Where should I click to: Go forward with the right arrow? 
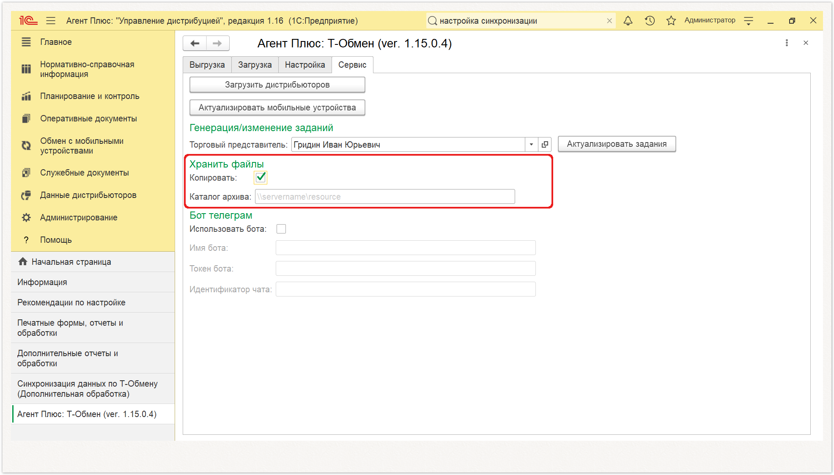pyautogui.click(x=217, y=43)
